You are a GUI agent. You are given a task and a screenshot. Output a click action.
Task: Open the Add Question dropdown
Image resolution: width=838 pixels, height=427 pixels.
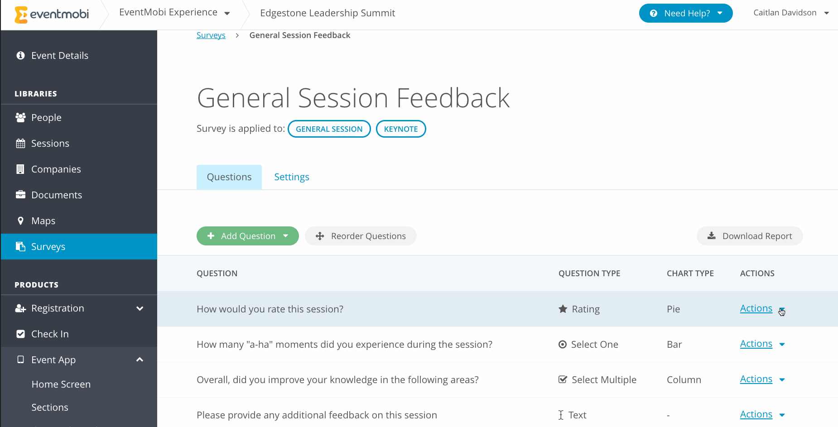click(x=285, y=236)
